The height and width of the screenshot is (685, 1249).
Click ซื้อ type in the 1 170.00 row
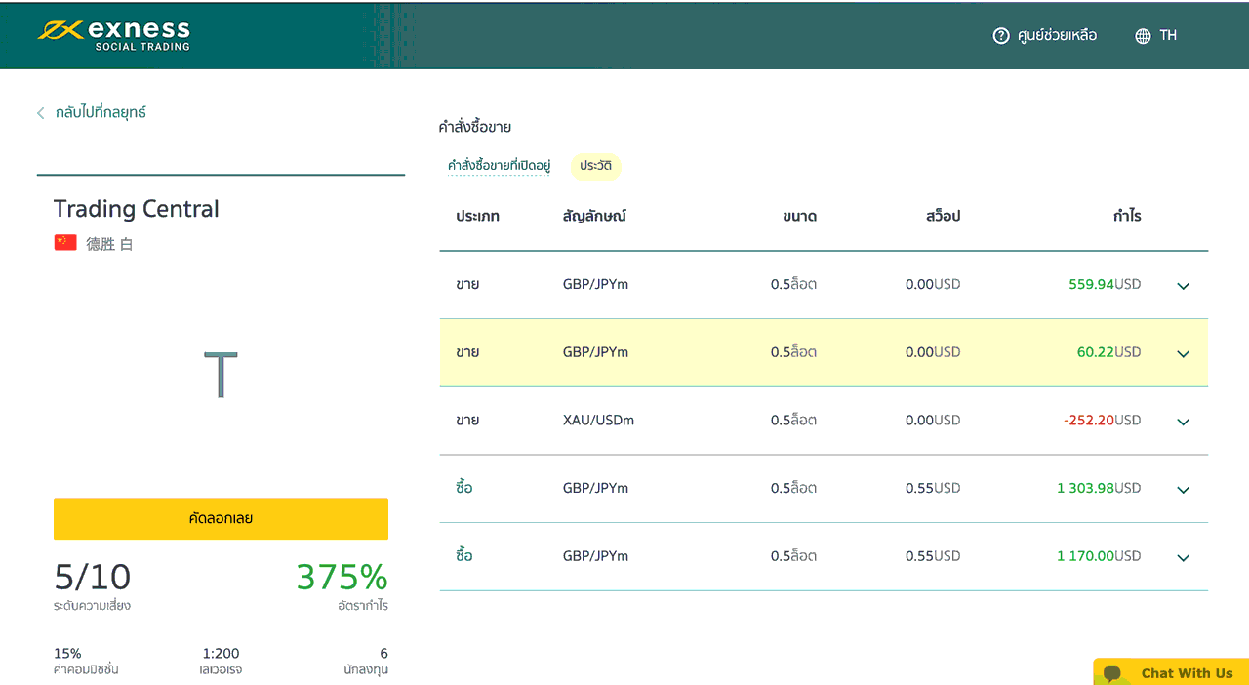pyautogui.click(x=464, y=556)
